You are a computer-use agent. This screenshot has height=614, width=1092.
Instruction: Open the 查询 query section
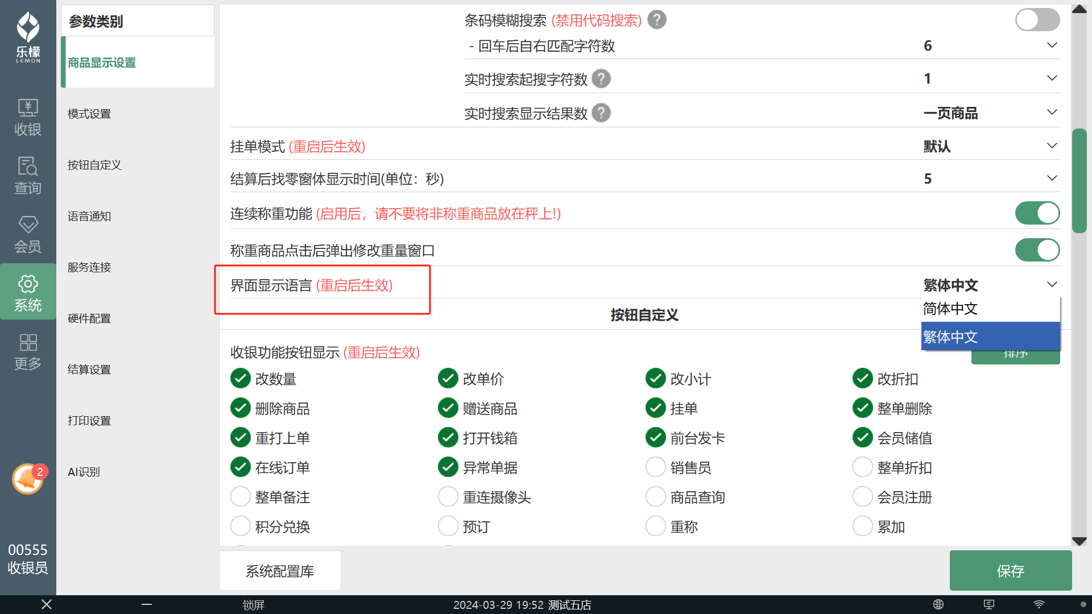click(28, 176)
